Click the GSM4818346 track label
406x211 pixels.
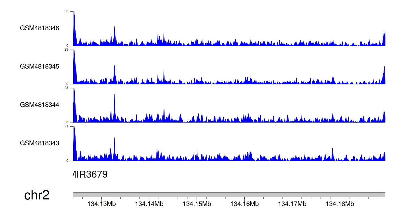[40, 28]
